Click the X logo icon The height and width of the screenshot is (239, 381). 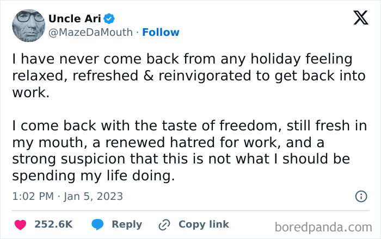(360, 18)
